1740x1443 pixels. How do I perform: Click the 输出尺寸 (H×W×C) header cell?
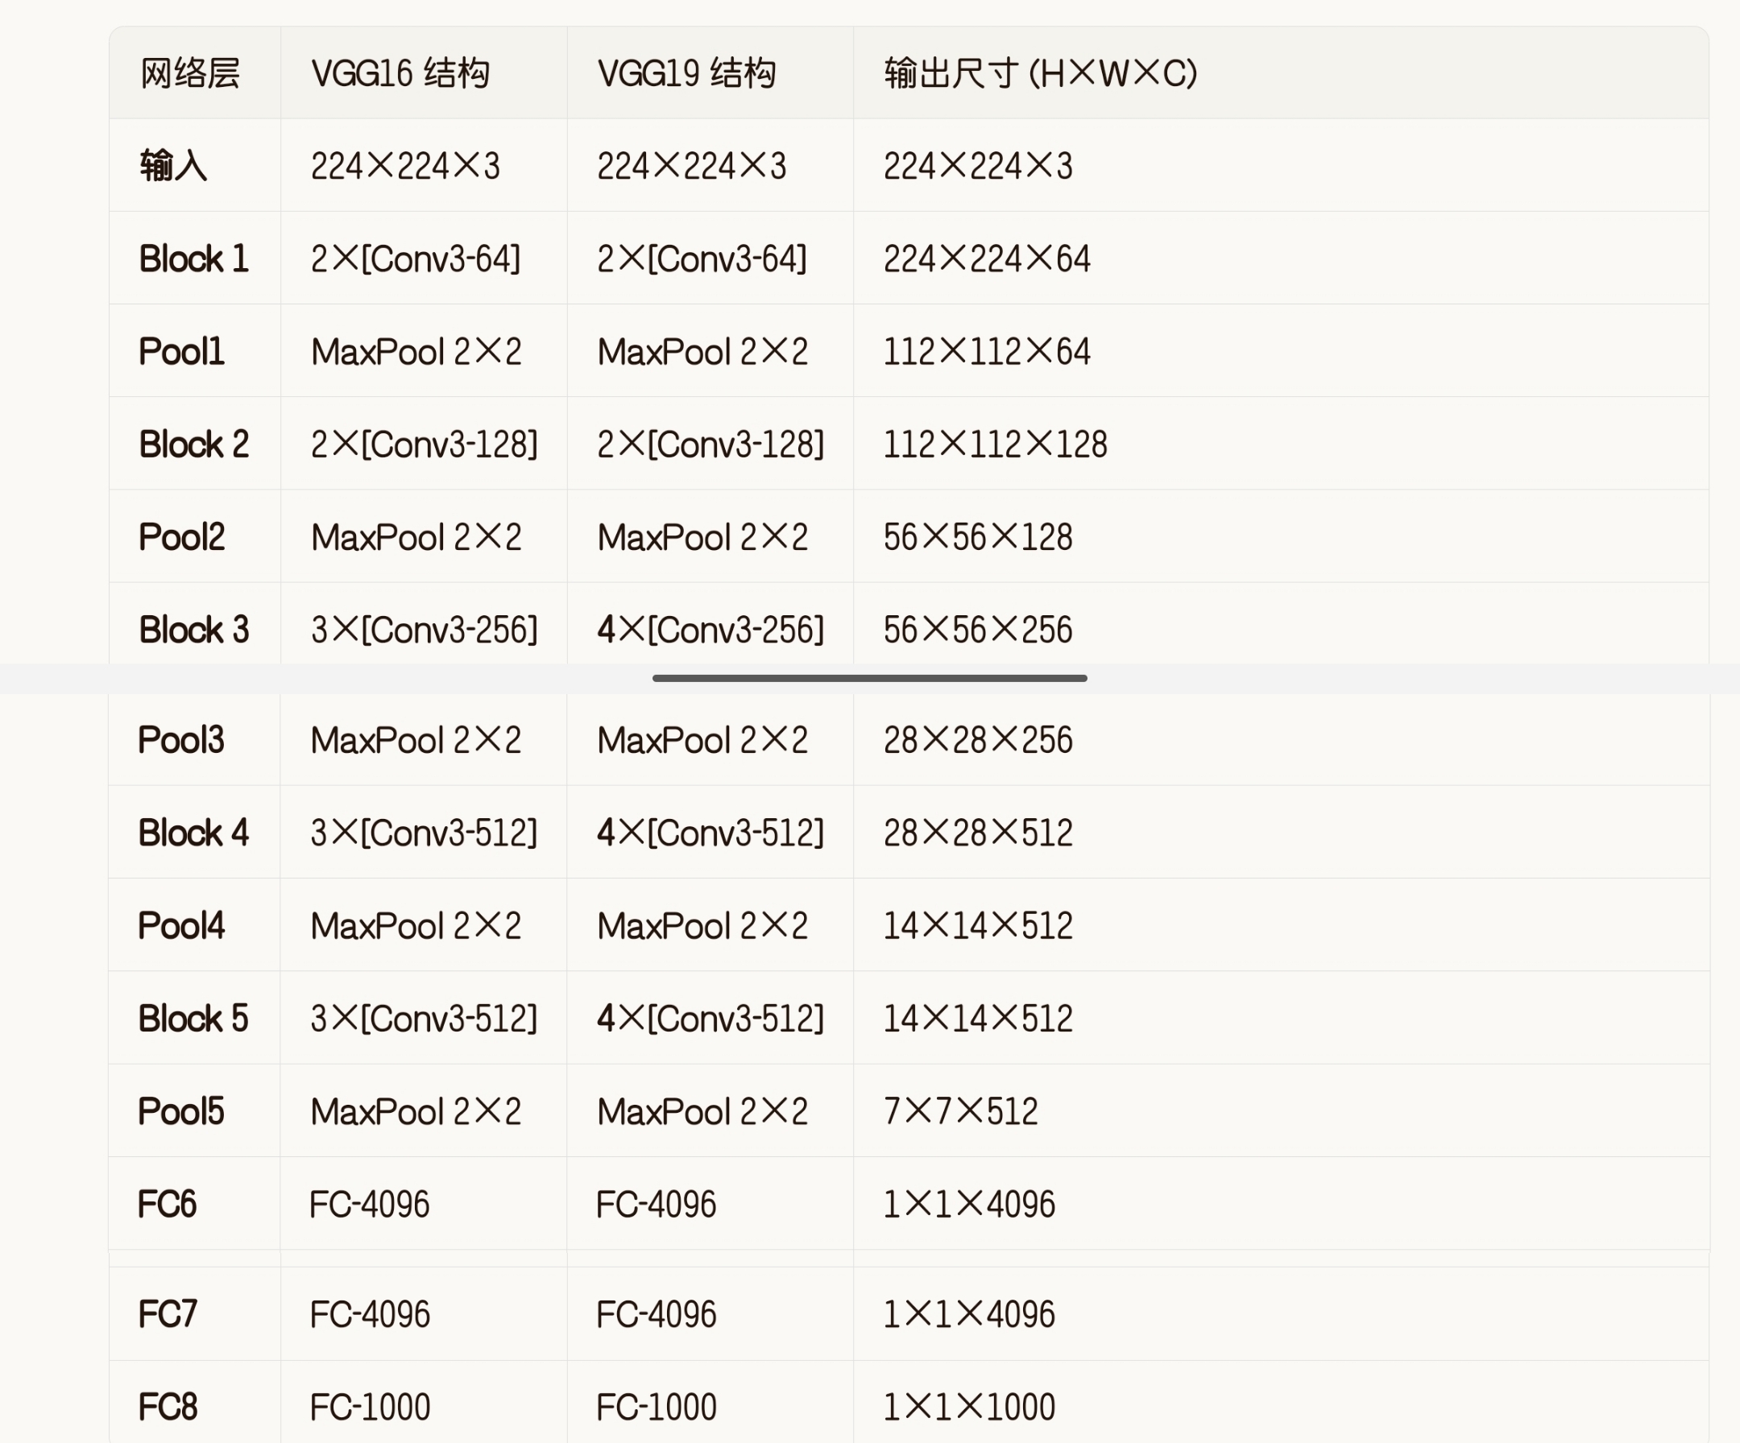(1040, 73)
